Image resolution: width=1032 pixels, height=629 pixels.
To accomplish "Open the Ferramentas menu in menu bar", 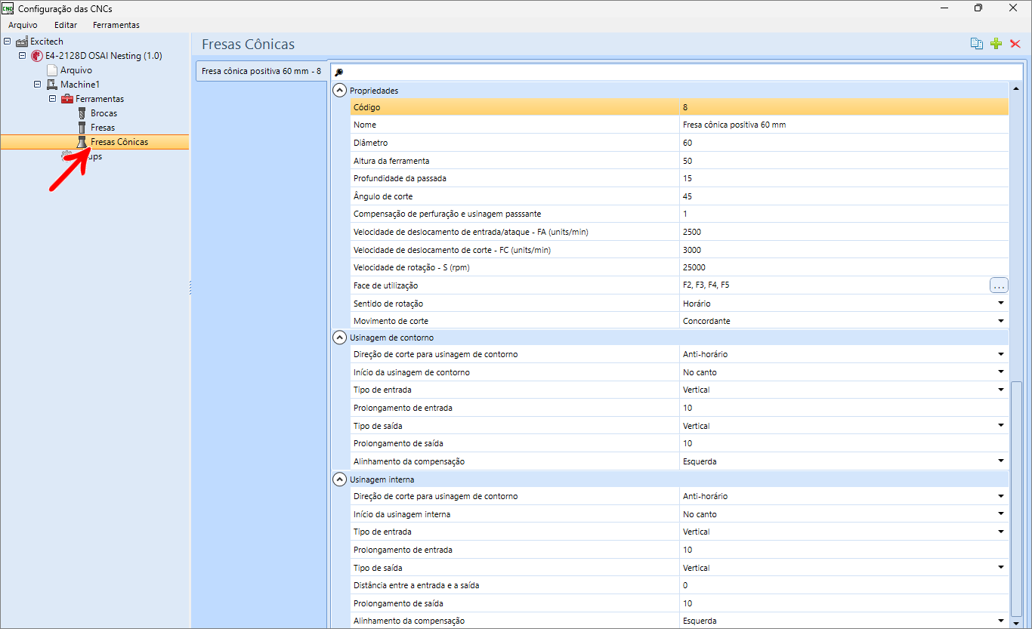I will coord(116,25).
